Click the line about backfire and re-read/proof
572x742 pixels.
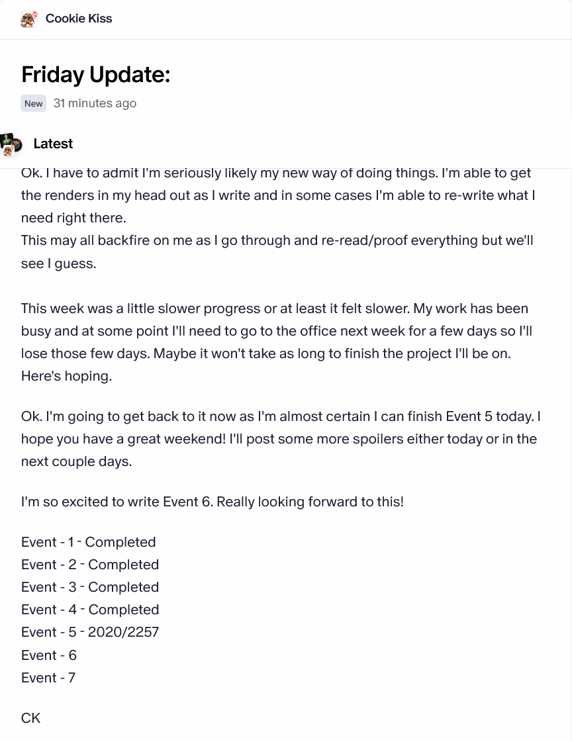tap(277, 252)
